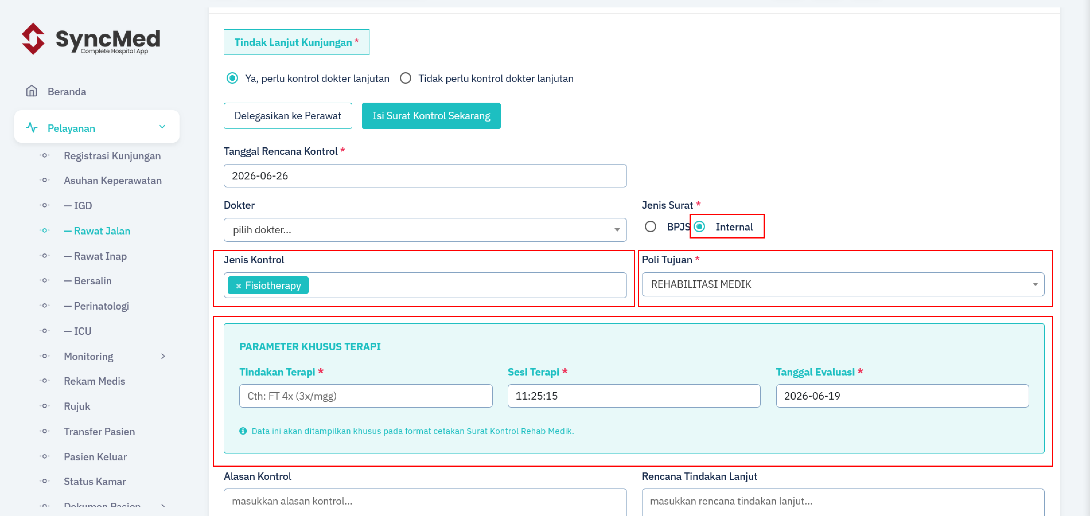Click the Beranda home icon
Viewport: 1090px width, 516px height.
tap(32, 91)
